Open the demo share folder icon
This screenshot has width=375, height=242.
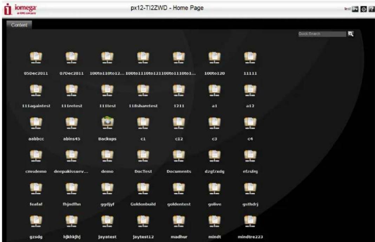coord(107,155)
